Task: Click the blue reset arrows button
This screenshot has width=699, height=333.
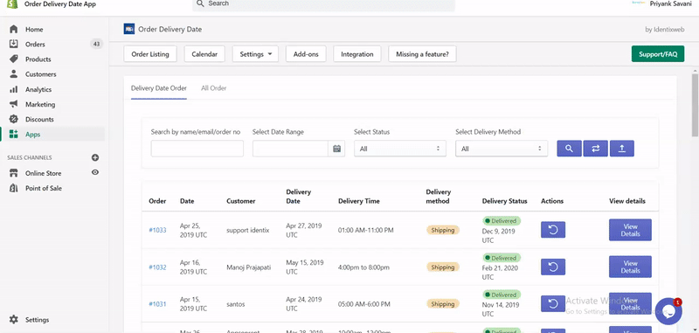Action: (596, 149)
